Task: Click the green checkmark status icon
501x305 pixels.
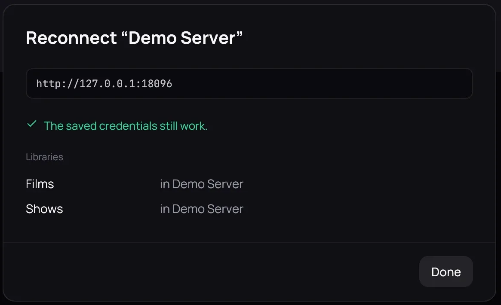Action: point(32,124)
